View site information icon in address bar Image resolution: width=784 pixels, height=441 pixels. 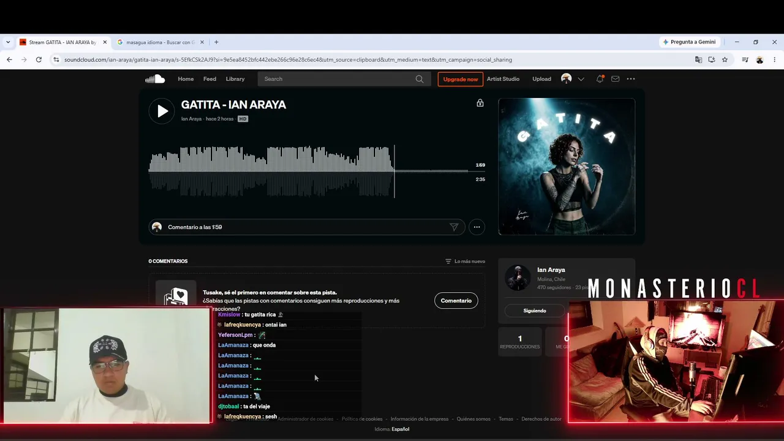pos(56,59)
